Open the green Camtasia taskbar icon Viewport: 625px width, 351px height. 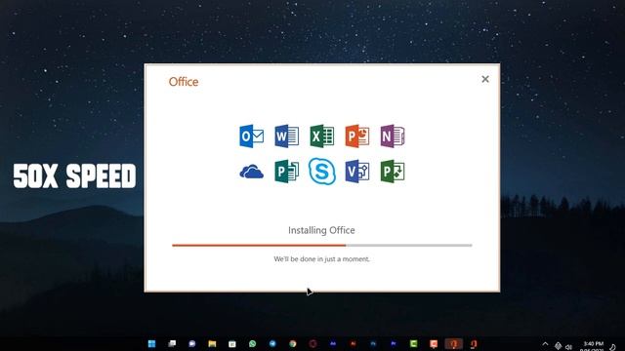click(x=413, y=344)
